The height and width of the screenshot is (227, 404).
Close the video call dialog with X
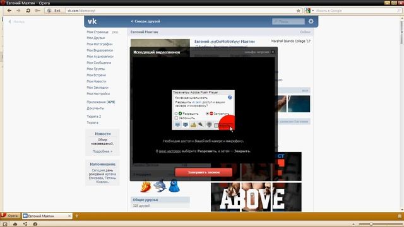[273, 52]
